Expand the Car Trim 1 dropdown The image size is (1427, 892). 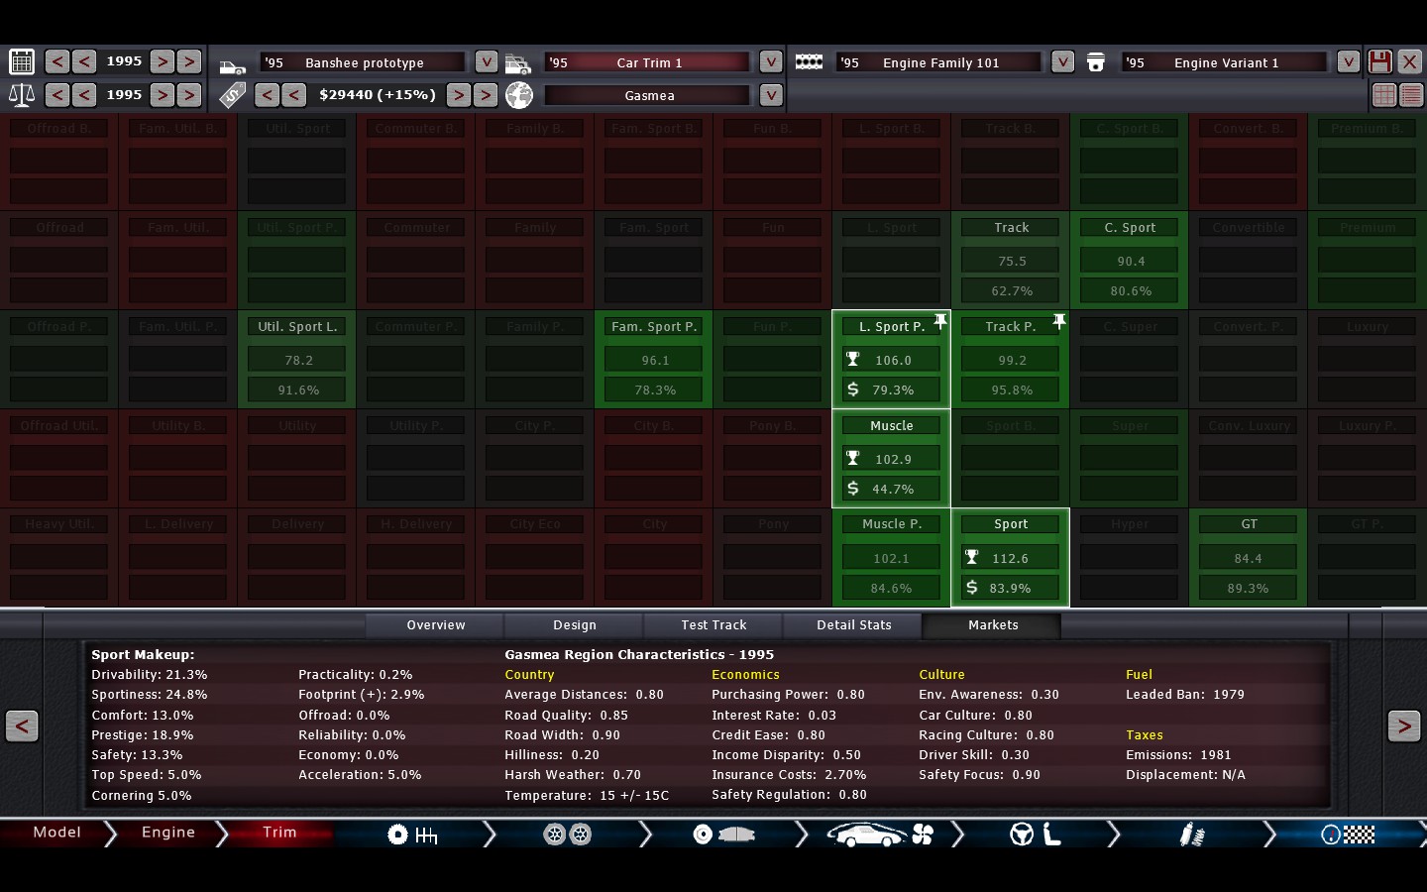click(x=771, y=61)
